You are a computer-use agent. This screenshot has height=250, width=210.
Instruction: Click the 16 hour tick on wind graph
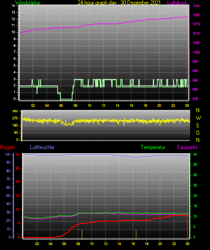point(131,105)
